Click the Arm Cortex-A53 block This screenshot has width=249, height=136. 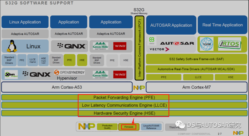click(67, 87)
